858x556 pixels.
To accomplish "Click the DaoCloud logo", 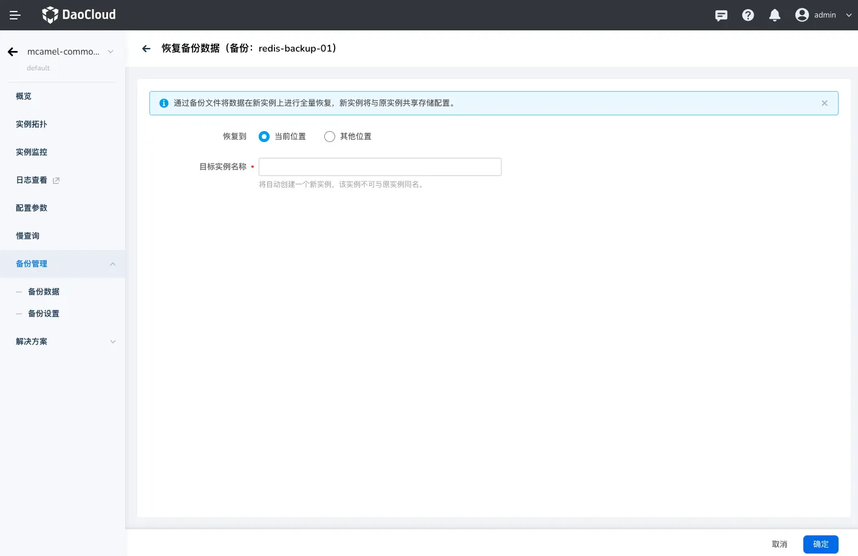I will 78,15.
